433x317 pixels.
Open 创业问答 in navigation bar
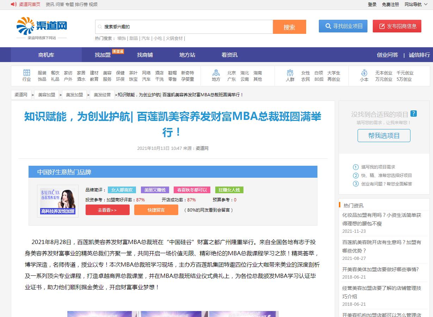click(x=388, y=55)
